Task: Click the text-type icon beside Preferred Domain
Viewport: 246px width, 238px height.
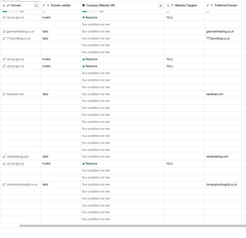Action: 212,5
